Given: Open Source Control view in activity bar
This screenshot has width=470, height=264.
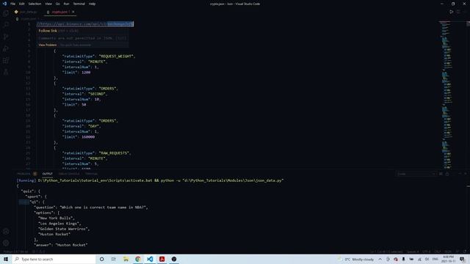Looking at the screenshot, I should coord(6,37).
